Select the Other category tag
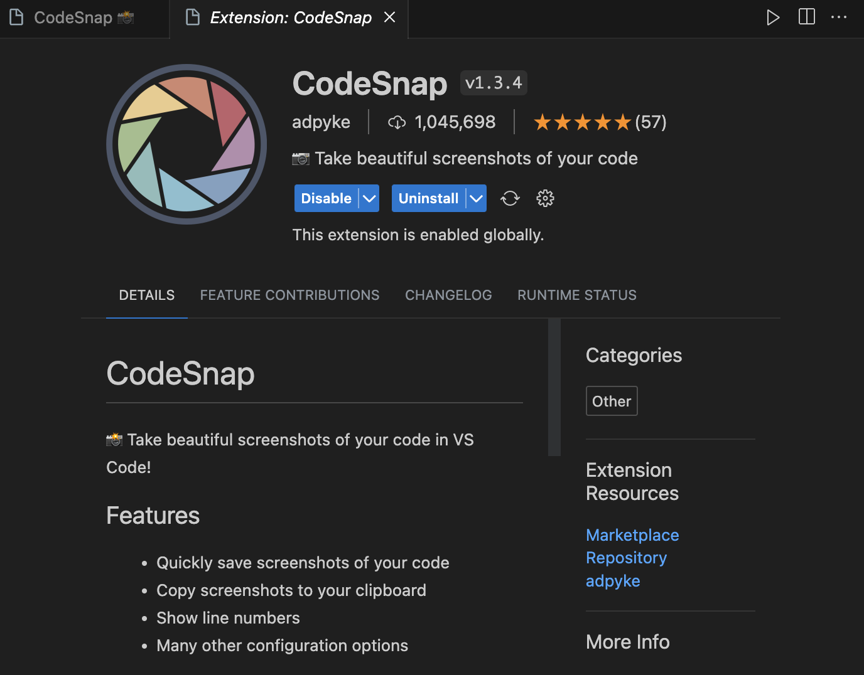The width and height of the screenshot is (864, 675). click(612, 401)
